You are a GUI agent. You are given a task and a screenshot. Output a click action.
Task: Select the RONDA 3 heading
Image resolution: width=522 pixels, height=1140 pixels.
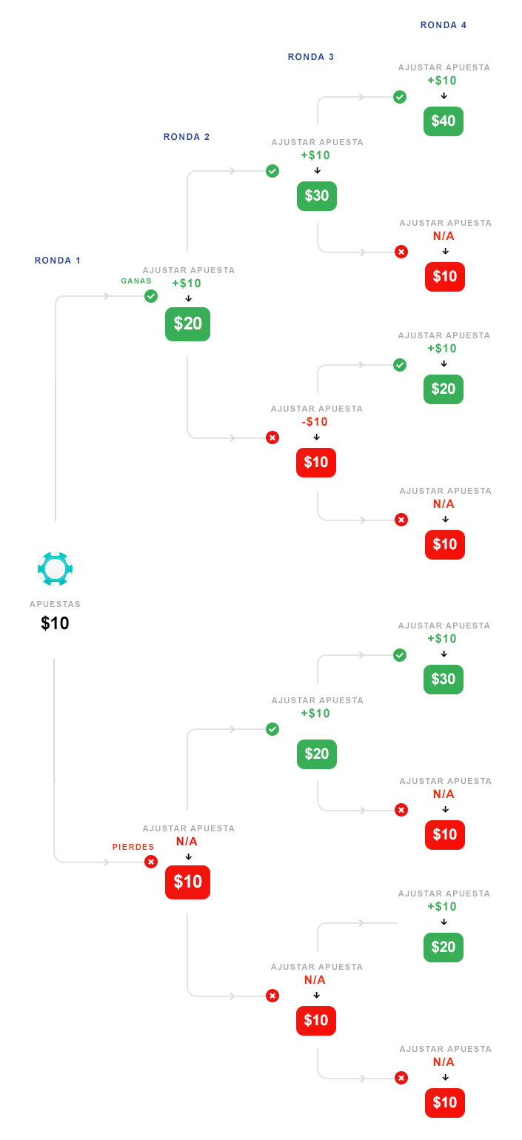pos(311,57)
